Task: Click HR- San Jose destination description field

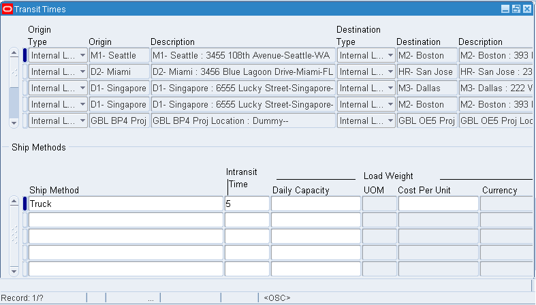Action: (x=496, y=71)
